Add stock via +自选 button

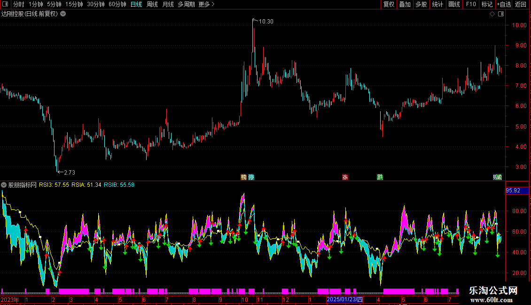(504, 4)
